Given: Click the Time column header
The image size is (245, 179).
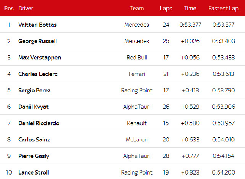Looking at the screenshot, I should click(190, 9).
